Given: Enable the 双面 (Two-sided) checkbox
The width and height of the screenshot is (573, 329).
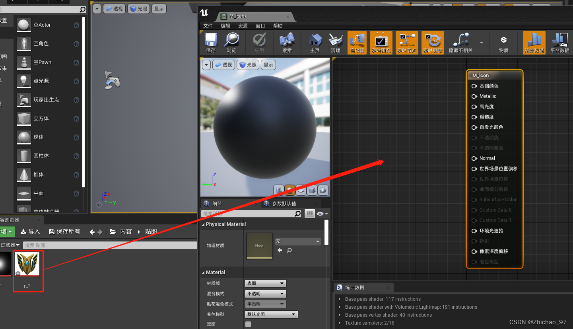Looking at the screenshot, I should point(248,324).
